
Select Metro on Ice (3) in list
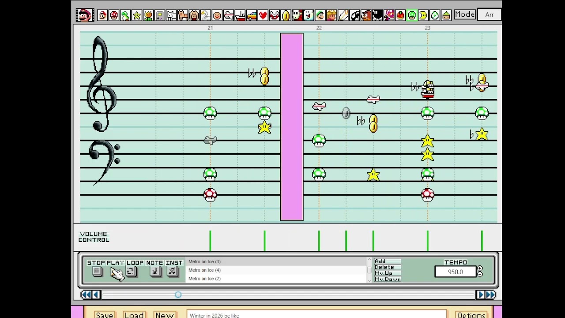point(277,262)
